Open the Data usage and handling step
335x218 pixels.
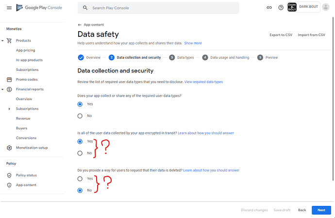point(226,57)
